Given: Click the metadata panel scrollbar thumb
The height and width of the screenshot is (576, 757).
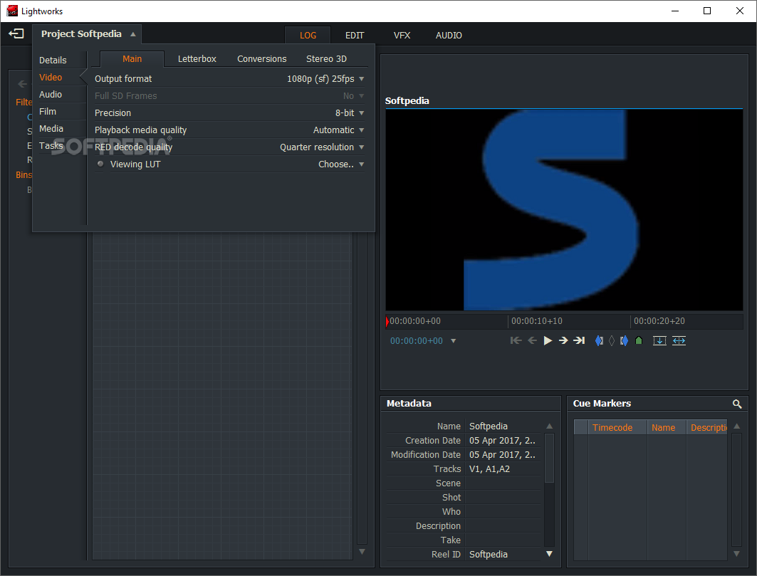Looking at the screenshot, I should (x=549, y=459).
